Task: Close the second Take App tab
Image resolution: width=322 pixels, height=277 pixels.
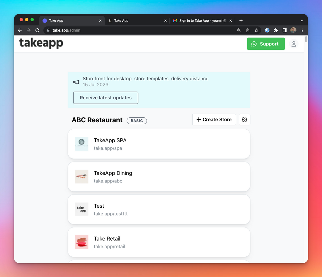Action: tap(165, 21)
